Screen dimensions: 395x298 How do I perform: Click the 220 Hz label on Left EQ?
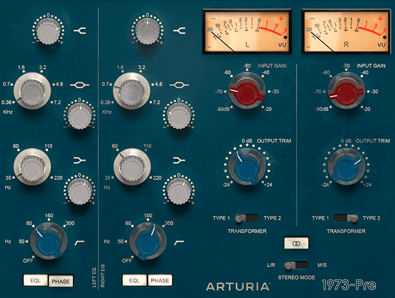[x=58, y=178]
